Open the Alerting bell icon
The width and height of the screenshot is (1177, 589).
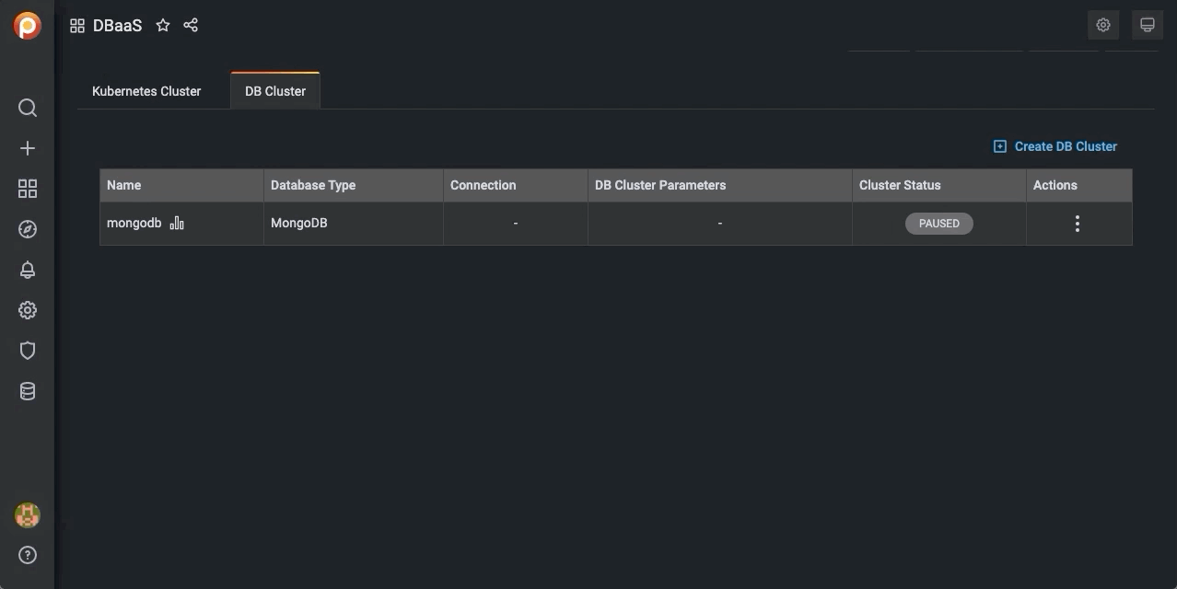[x=28, y=270]
